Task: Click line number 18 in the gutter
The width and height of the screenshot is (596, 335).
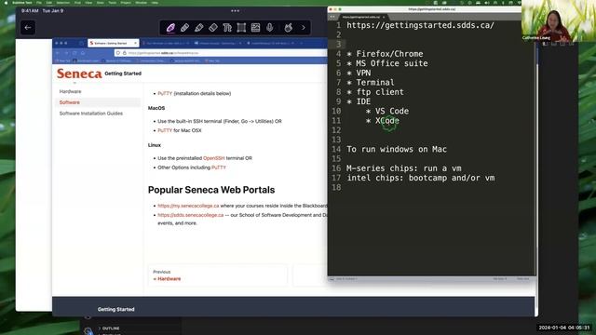Action: (x=336, y=187)
